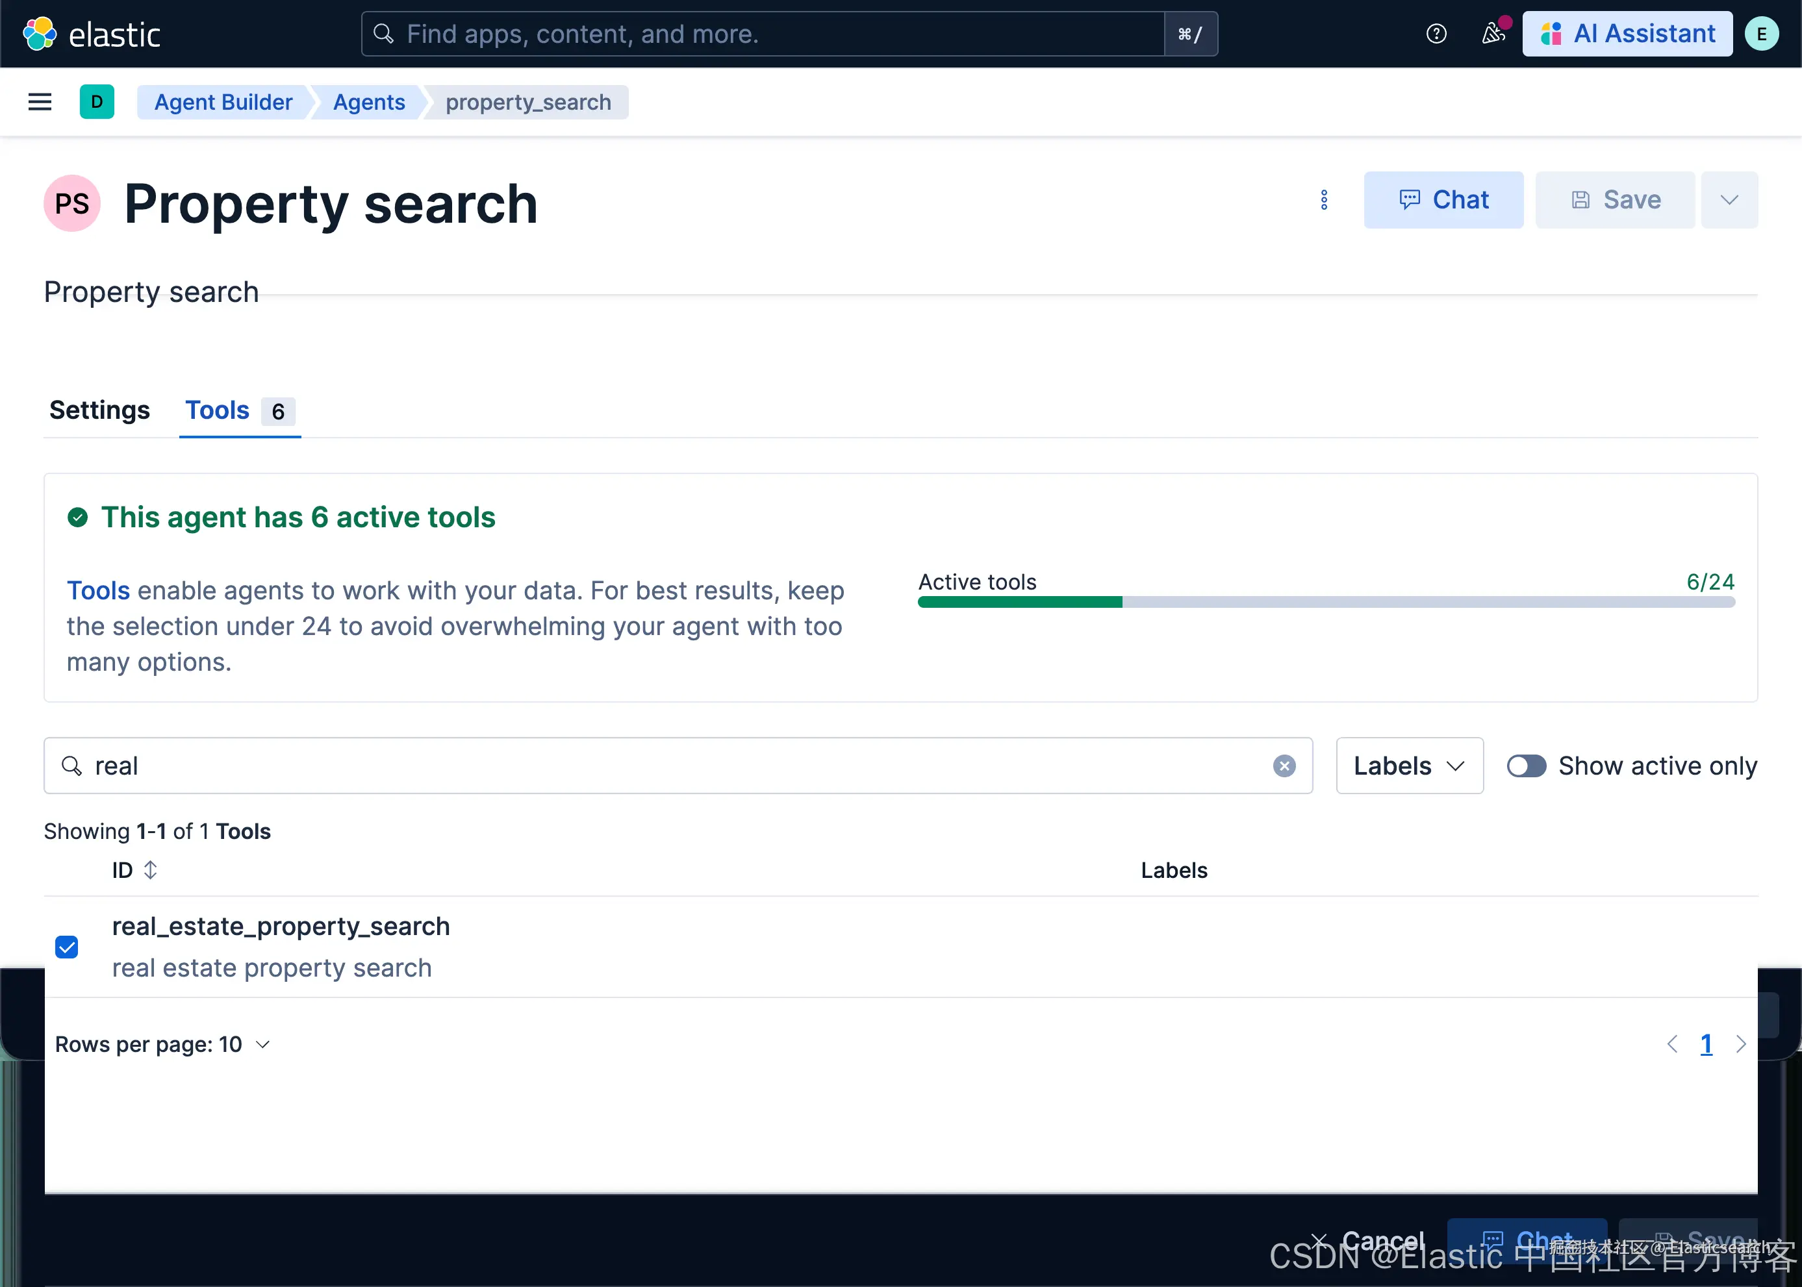
Task: Click the Chat button
Action: (1443, 200)
